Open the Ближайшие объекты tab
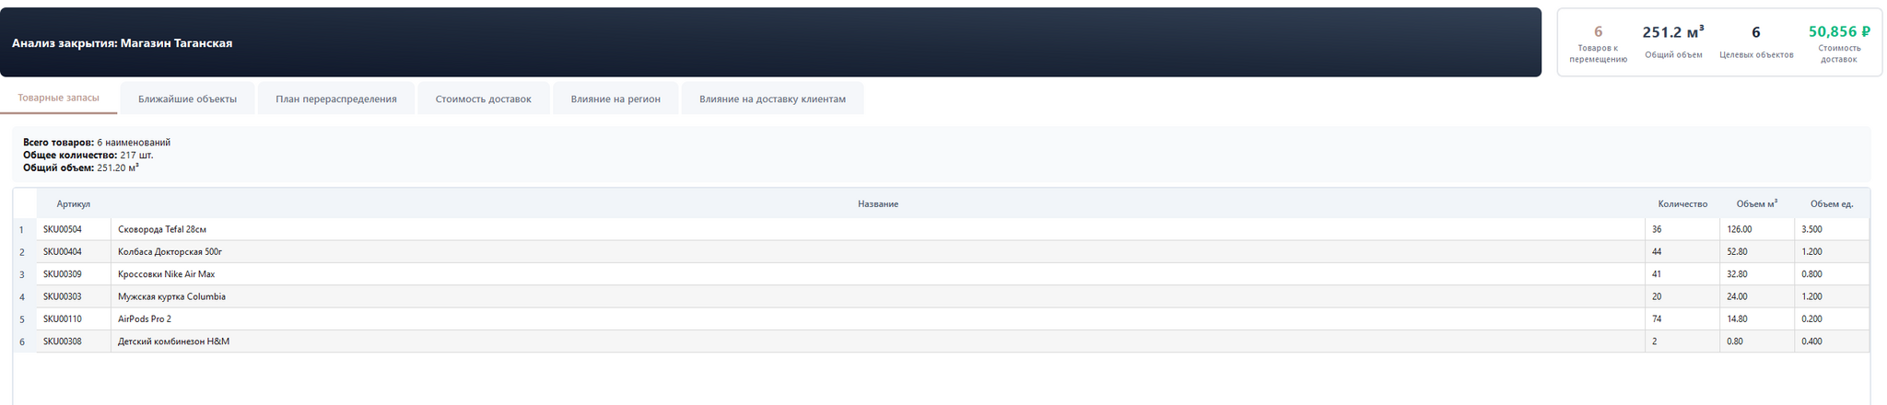 pyautogui.click(x=187, y=98)
